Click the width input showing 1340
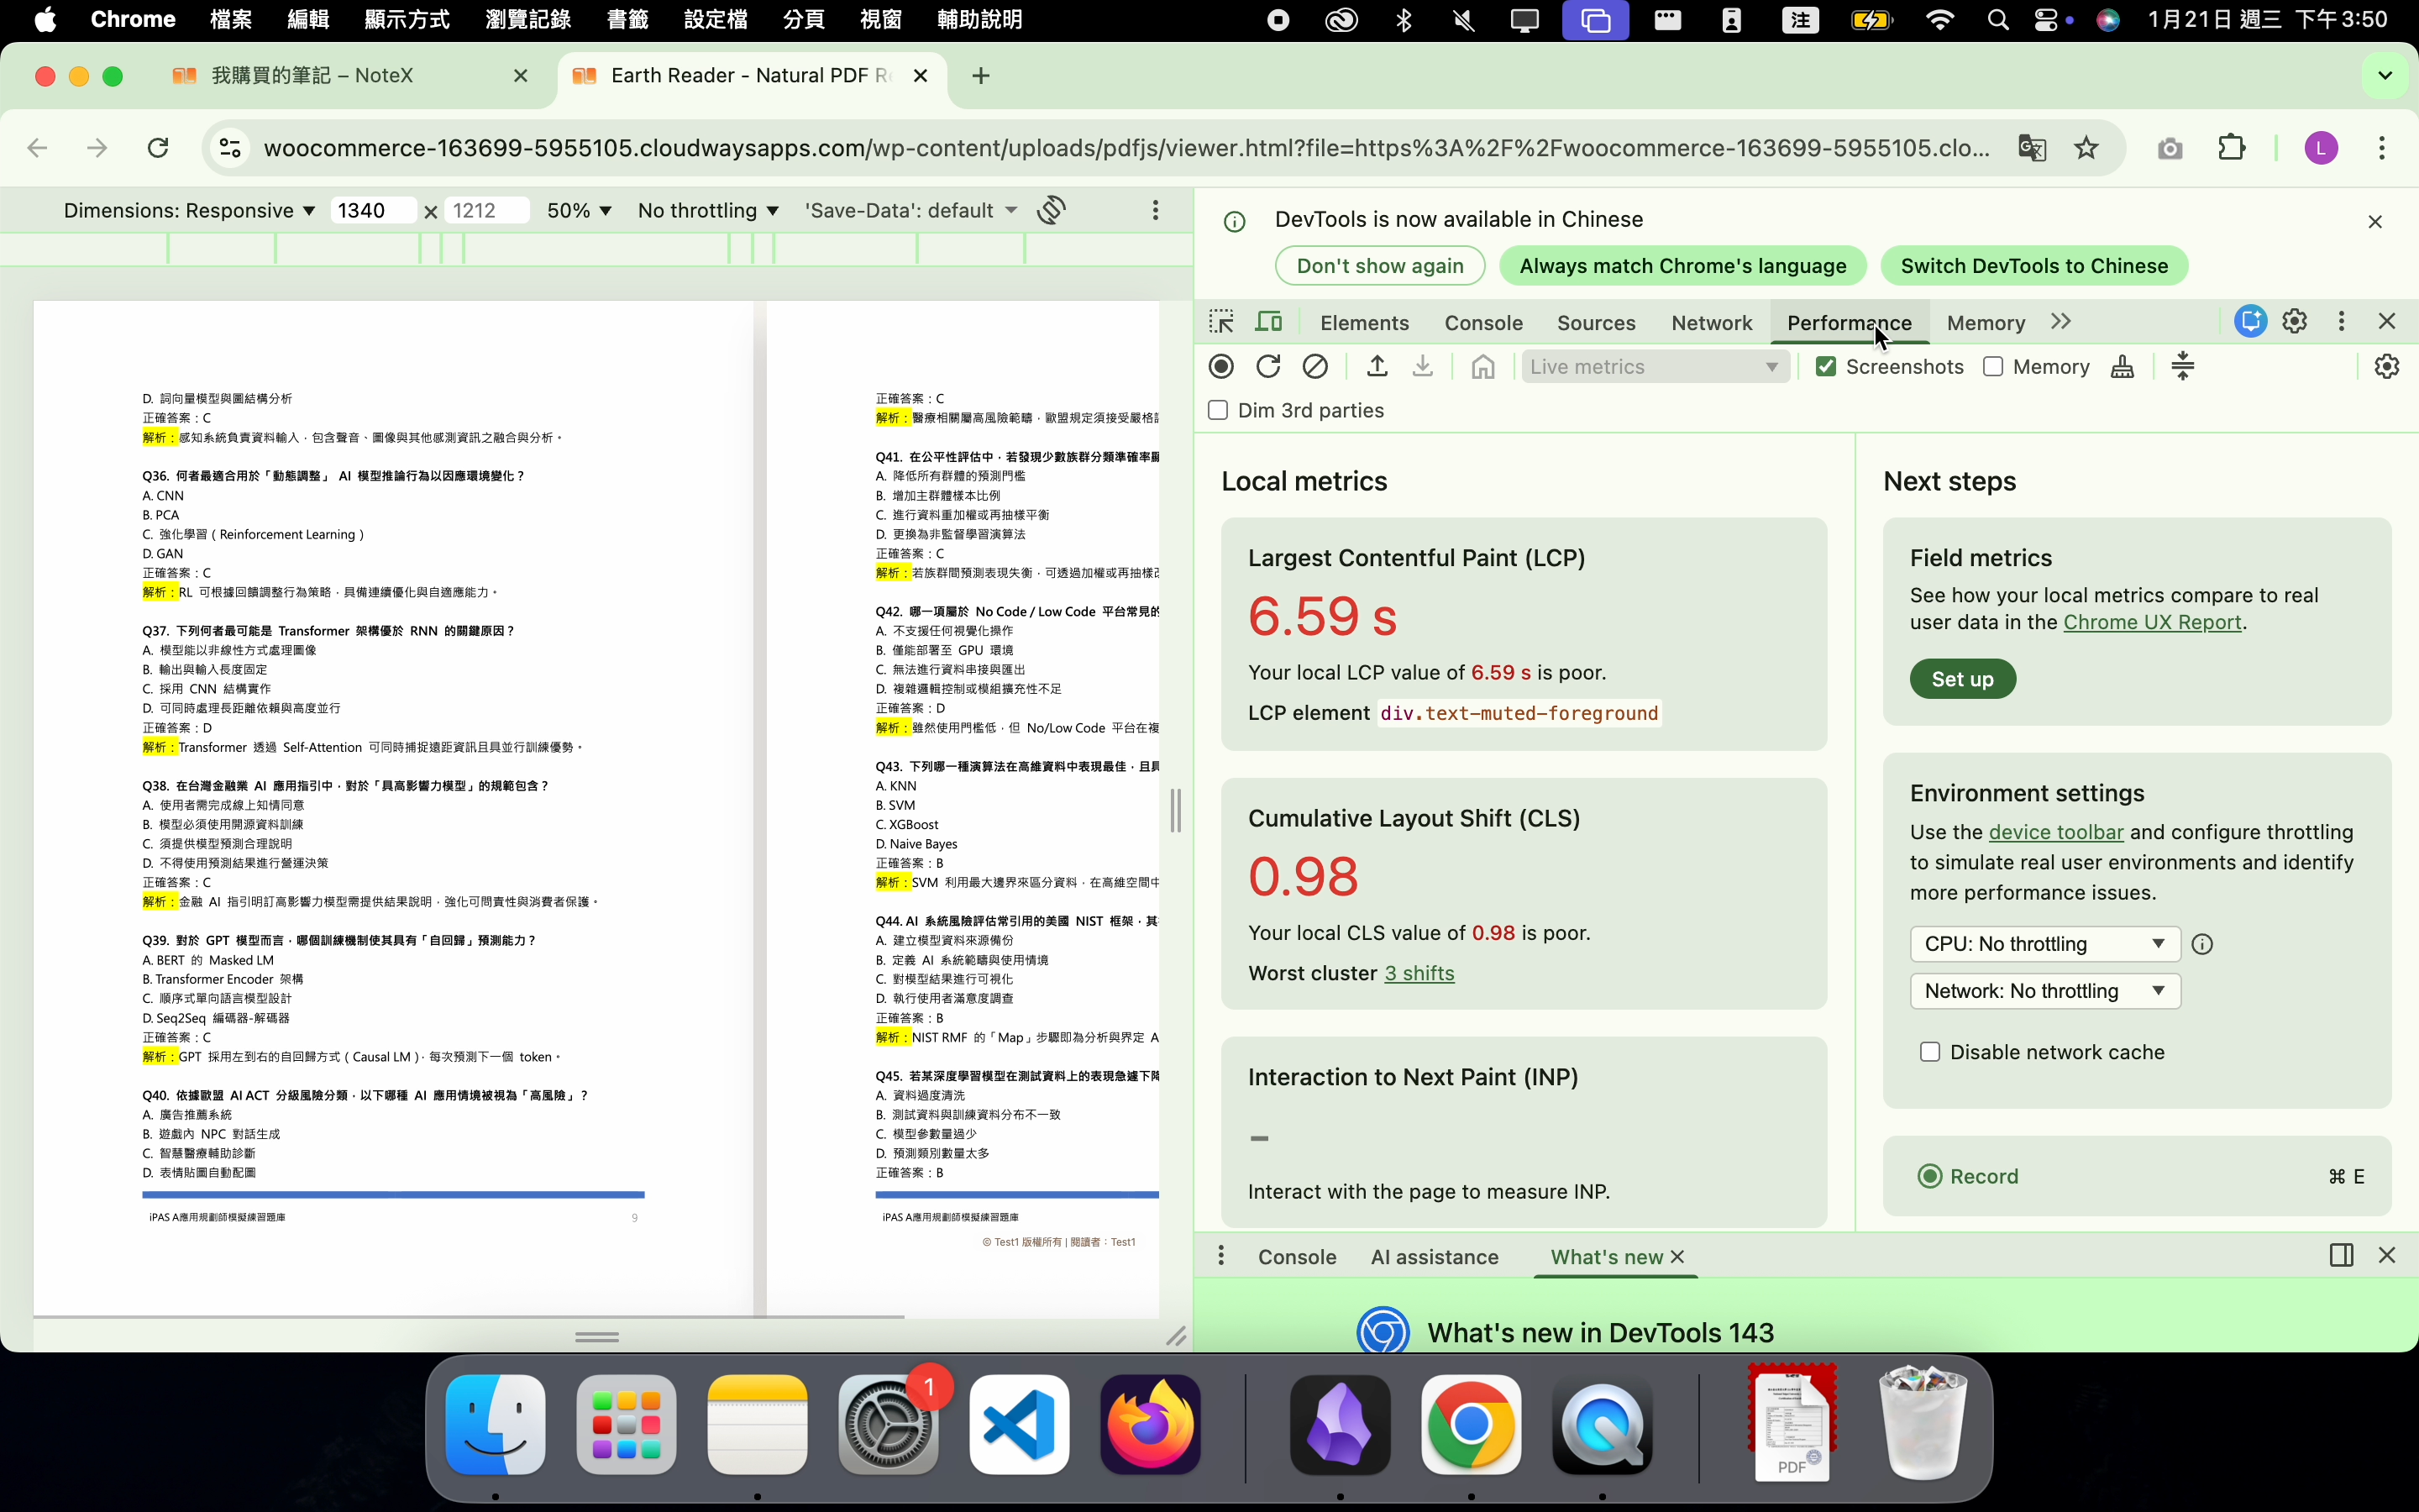This screenshot has height=1512, width=2419. click(x=372, y=211)
